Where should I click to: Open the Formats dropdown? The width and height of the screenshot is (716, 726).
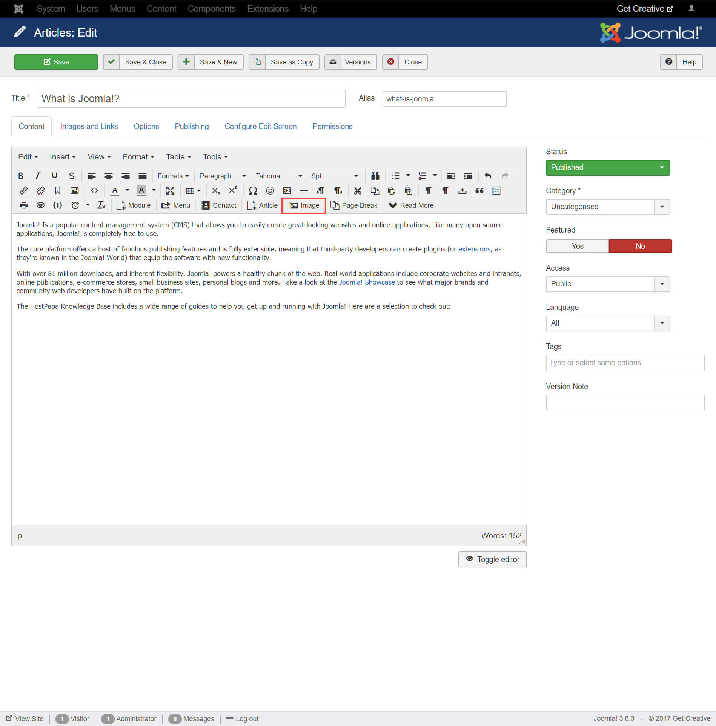tap(173, 176)
